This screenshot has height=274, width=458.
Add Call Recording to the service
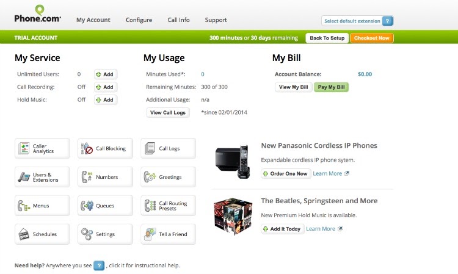pos(106,87)
